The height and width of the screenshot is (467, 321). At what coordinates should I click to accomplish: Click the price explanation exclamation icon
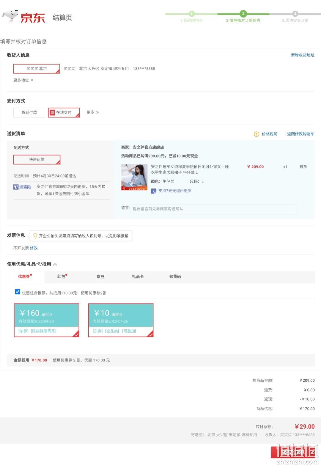tap(257, 134)
